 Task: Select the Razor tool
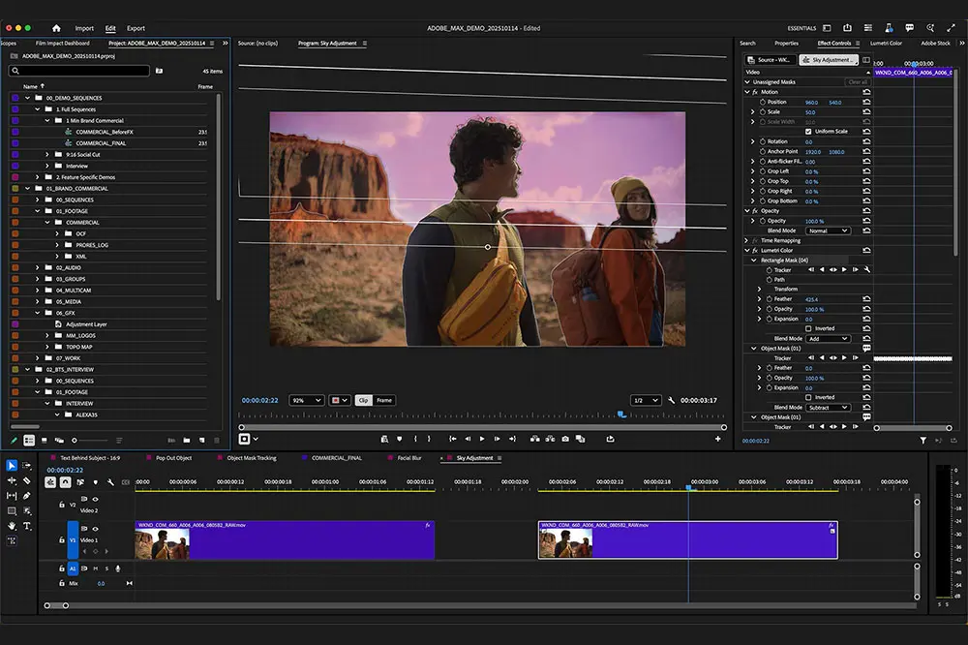click(25, 480)
